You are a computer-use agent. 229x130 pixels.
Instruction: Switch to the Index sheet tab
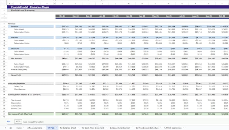coord(19,128)
